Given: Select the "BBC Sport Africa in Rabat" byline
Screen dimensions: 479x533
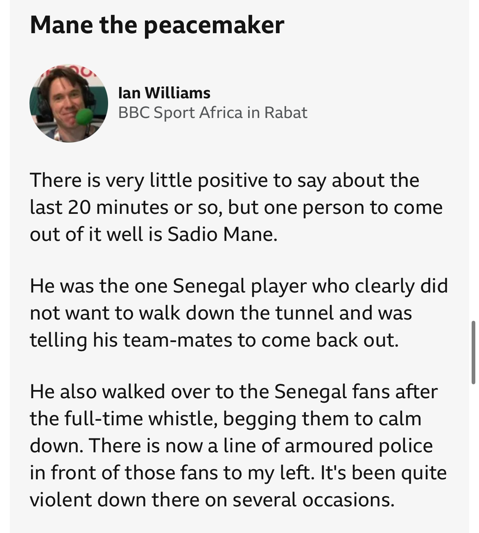Looking at the screenshot, I should coord(212,113).
